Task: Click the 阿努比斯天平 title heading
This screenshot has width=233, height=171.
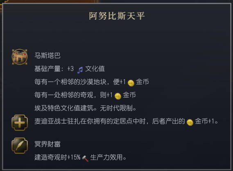Action: click(x=117, y=16)
